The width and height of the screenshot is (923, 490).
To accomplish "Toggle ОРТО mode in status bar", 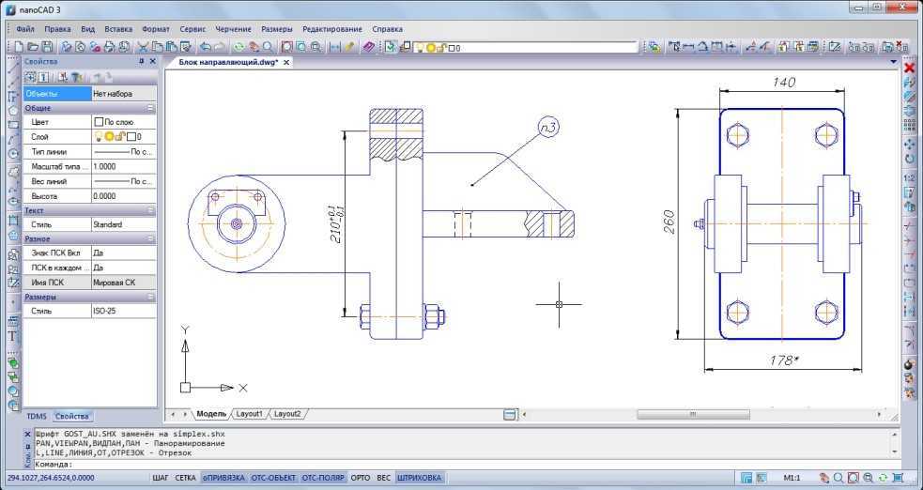I will click(x=361, y=478).
